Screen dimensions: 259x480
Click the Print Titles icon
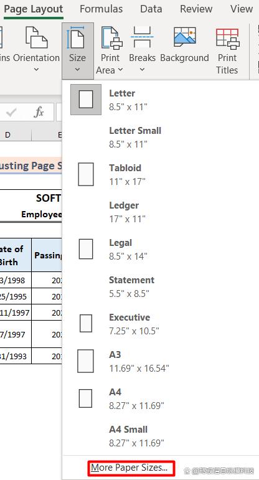(227, 39)
